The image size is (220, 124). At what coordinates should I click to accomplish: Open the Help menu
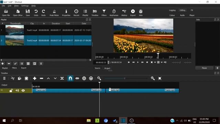click(34, 6)
